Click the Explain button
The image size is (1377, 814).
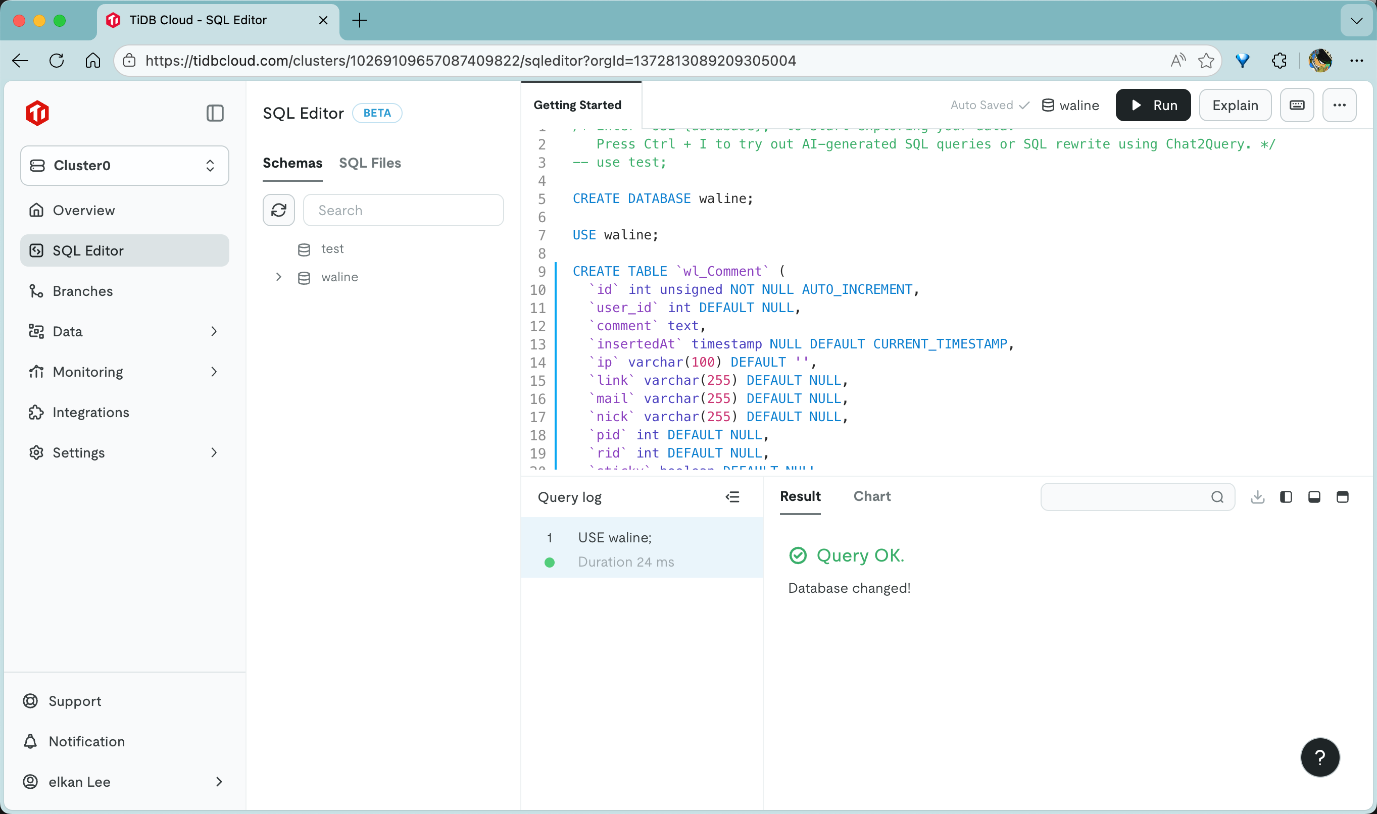1235,106
